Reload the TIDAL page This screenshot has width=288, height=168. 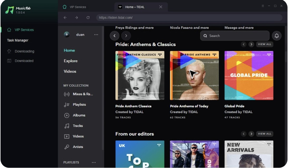point(88,18)
